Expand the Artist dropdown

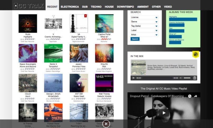click(144, 35)
